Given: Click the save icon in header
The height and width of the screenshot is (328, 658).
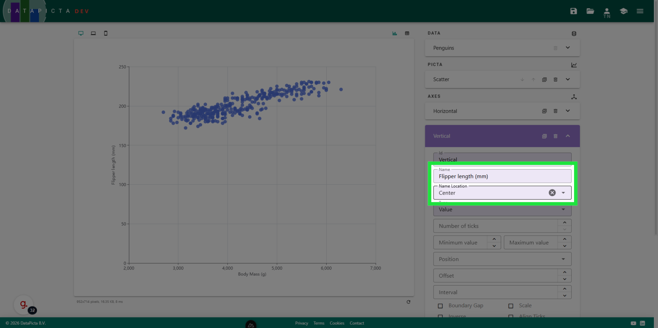Looking at the screenshot, I should pos(573,11).
